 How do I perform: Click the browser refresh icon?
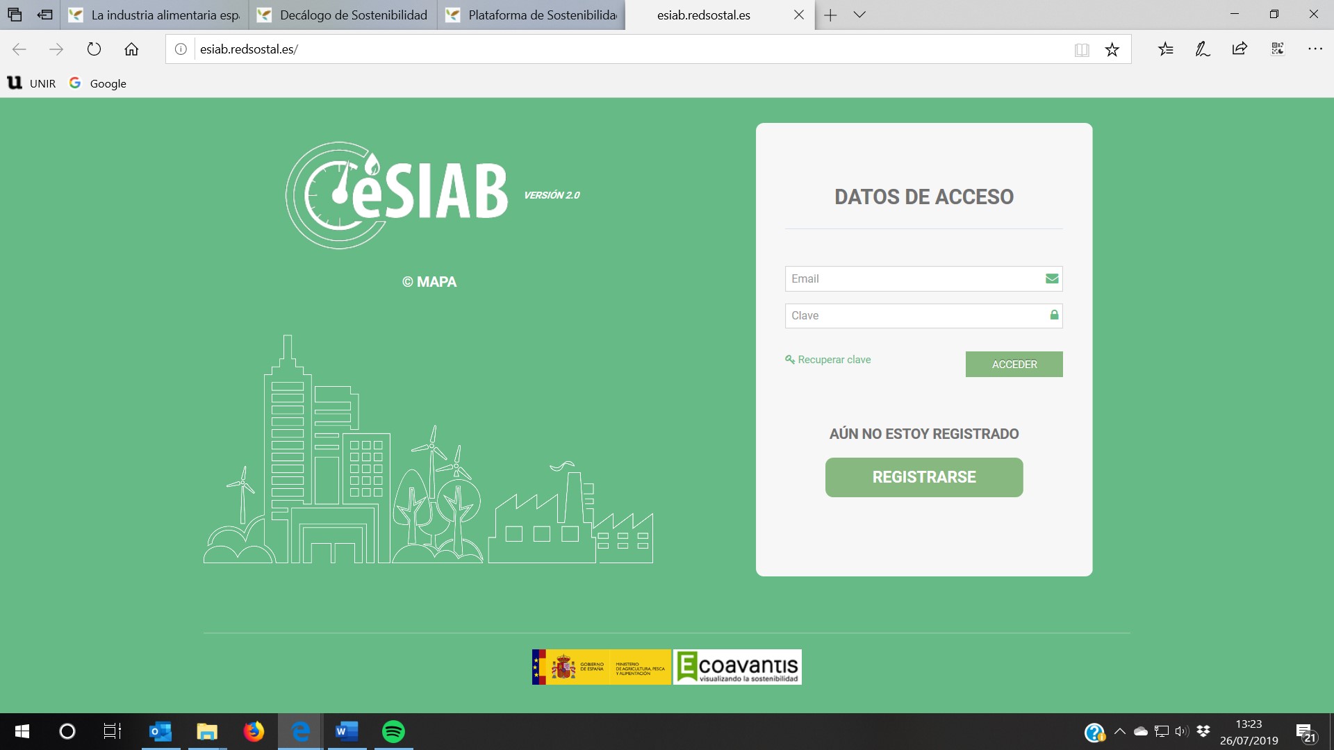pyautogui.click(x=94, y=49)
